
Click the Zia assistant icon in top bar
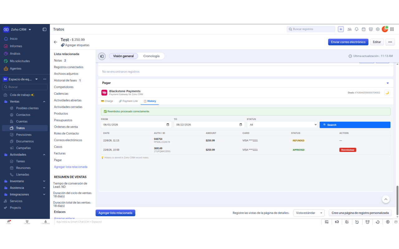pyautogui.click(x=349, y=29)
